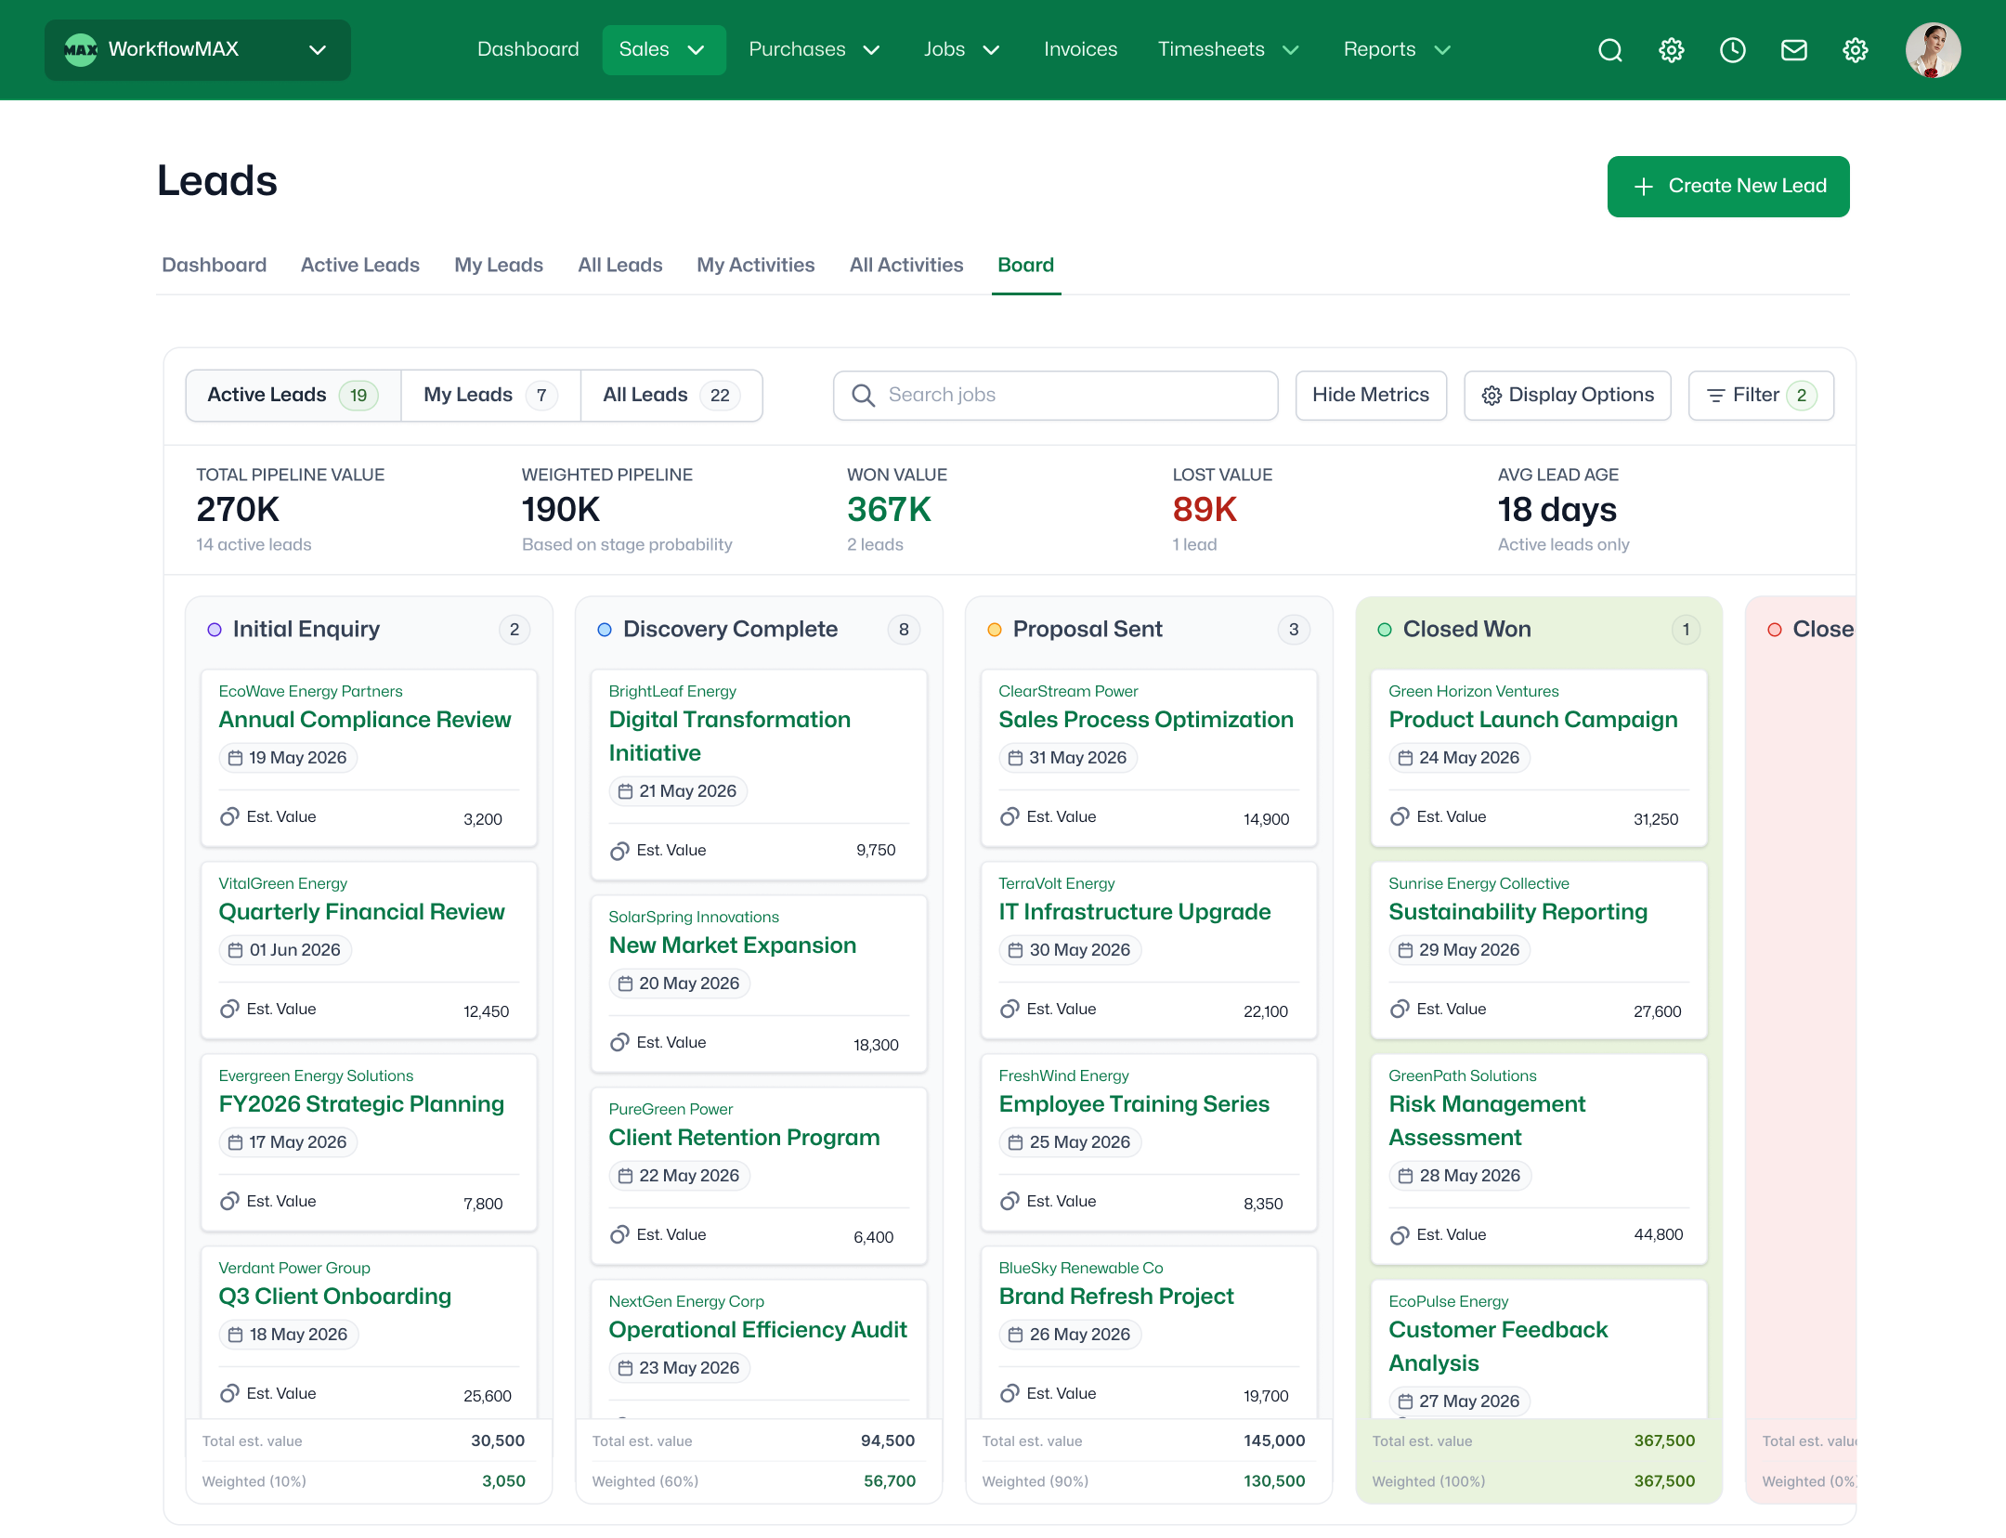Open the Sales Process Optimization lead
The image size is (2006, 1538).
click(1146, 720)
